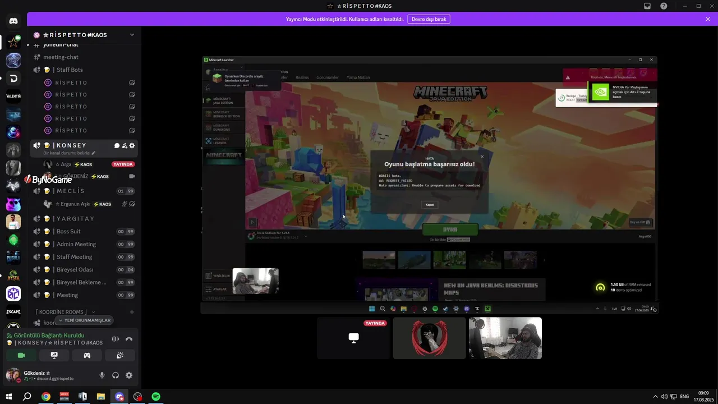Open Discord home direct messages
This screenshot has width=718, height=404.
tap(13, 21)
